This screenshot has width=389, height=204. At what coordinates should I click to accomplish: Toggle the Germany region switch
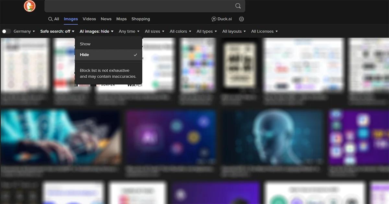pos(6,31)
